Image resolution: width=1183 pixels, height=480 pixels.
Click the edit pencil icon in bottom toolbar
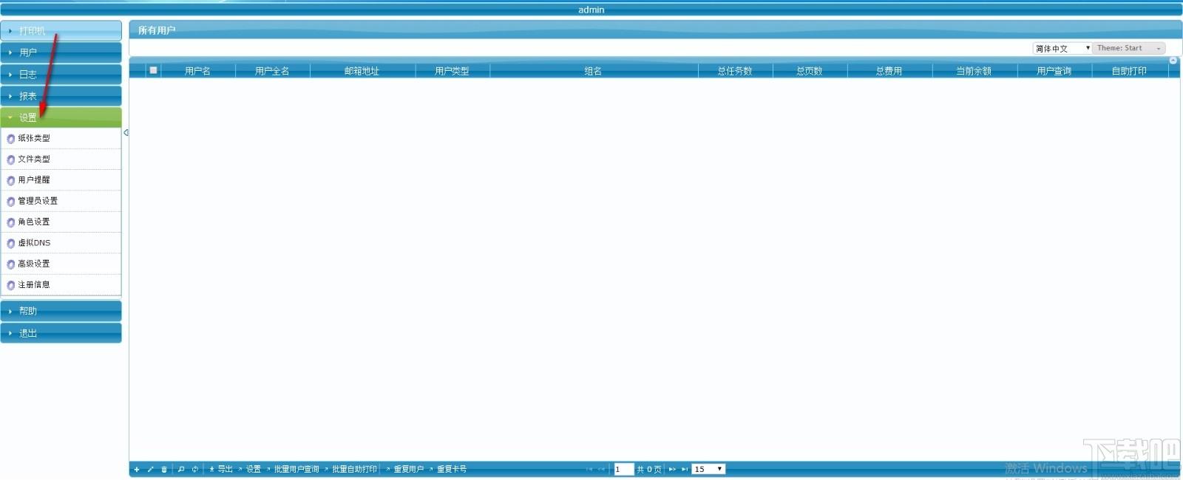[x=151, y=470]
